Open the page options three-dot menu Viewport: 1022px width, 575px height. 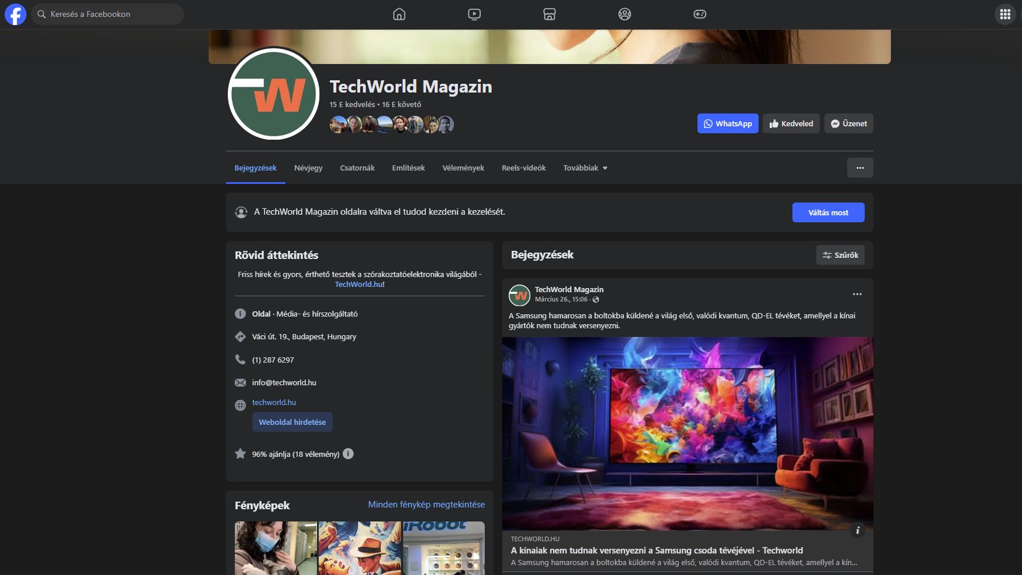[x=860, y=168]
